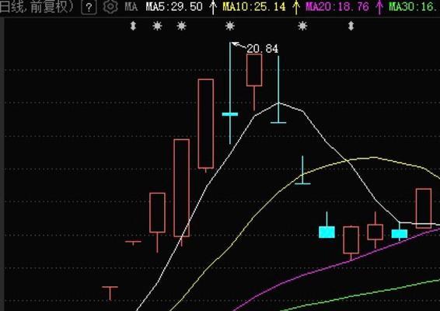440x311 pixels.
Task: Click the question mark help icon
Action: click(89, 7)
